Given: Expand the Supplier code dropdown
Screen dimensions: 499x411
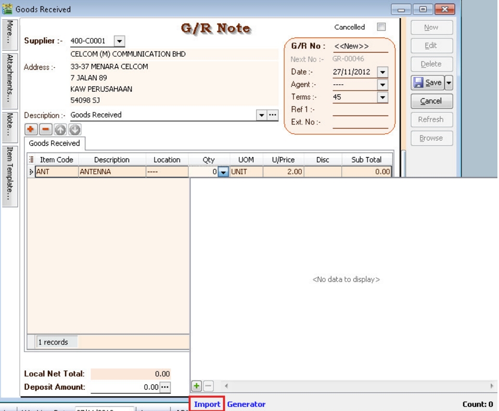Looking at the screenshot, I should click(x=119, y=41).
